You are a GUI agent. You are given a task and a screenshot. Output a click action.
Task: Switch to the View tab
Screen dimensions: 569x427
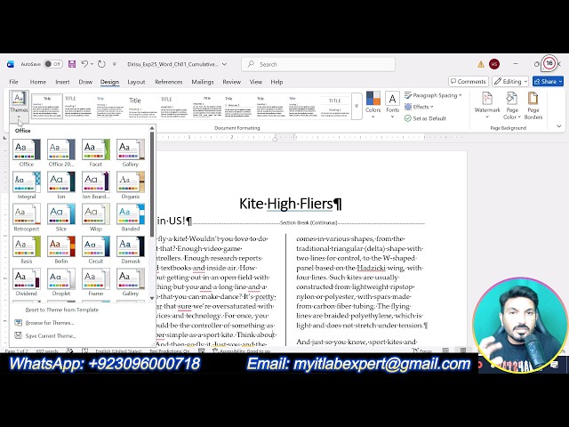point(255,82)
